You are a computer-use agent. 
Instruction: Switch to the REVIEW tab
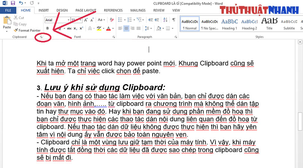159,10
